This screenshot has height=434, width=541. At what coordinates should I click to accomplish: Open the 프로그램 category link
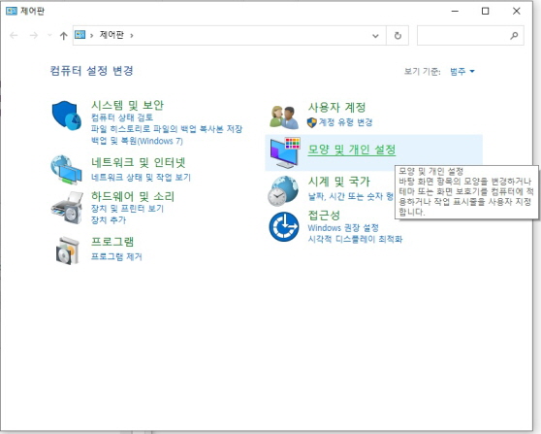(x=112, y=242)
